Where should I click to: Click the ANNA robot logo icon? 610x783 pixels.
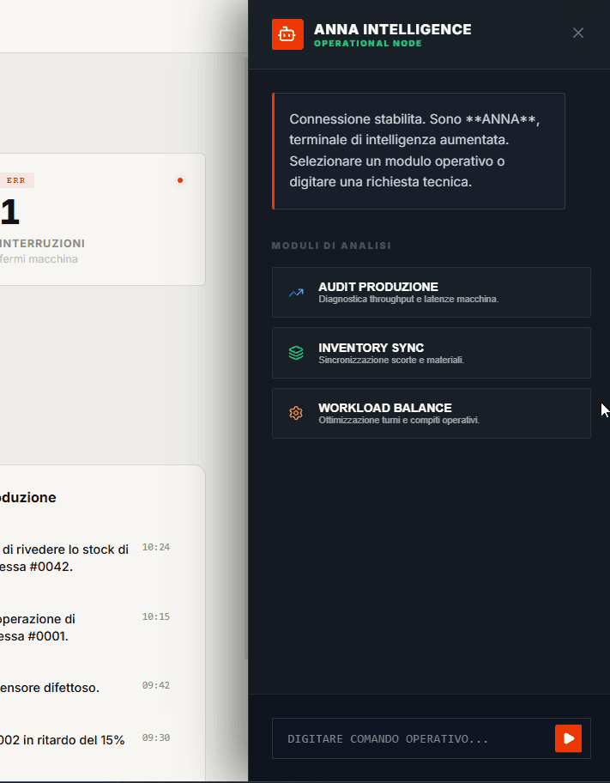287,34
